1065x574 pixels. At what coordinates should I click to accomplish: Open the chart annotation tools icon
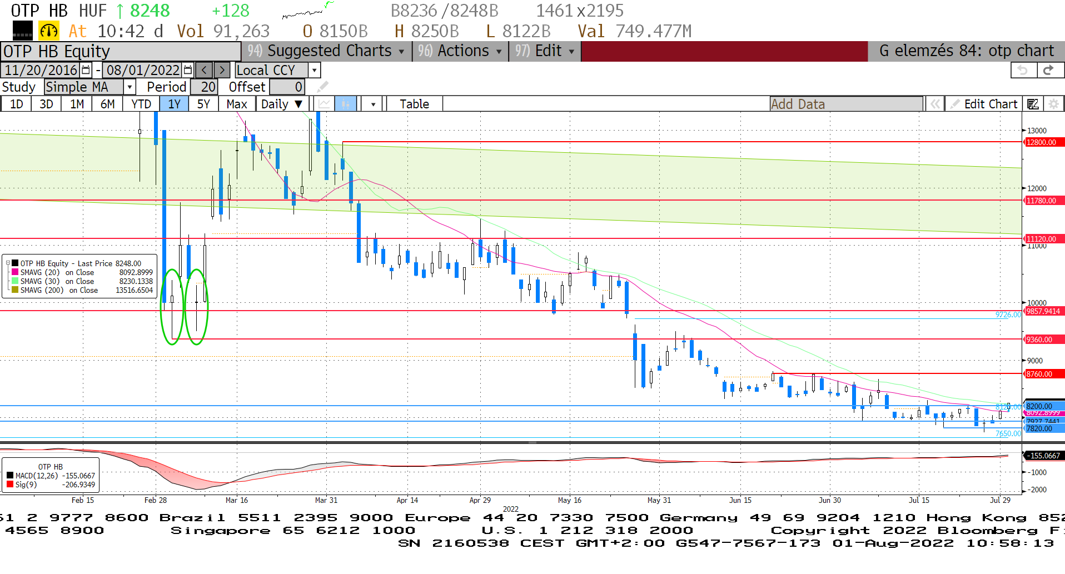tap(1033, 104)
